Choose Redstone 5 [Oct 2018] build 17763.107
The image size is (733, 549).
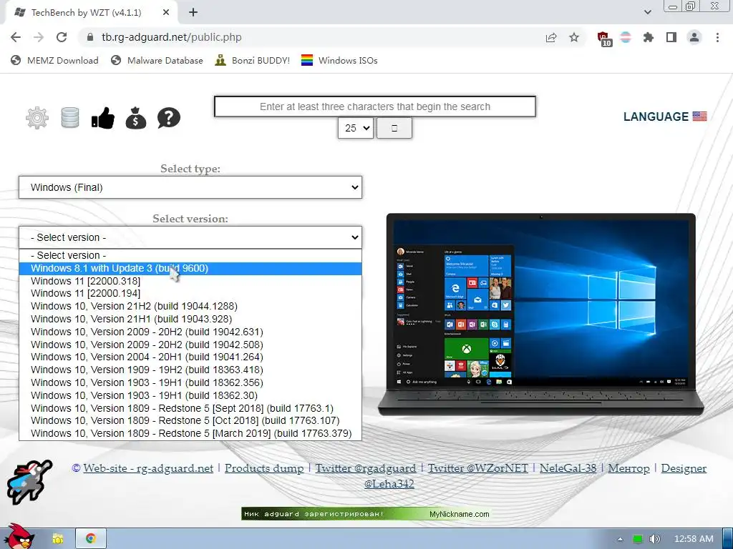(190, 420)
